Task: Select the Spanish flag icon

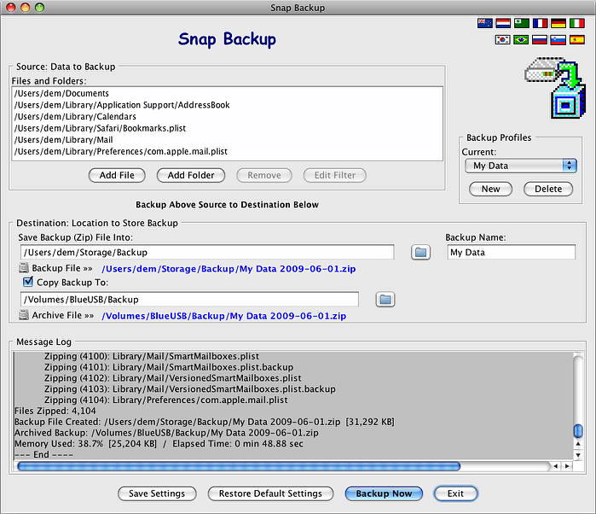Action: 577,40
